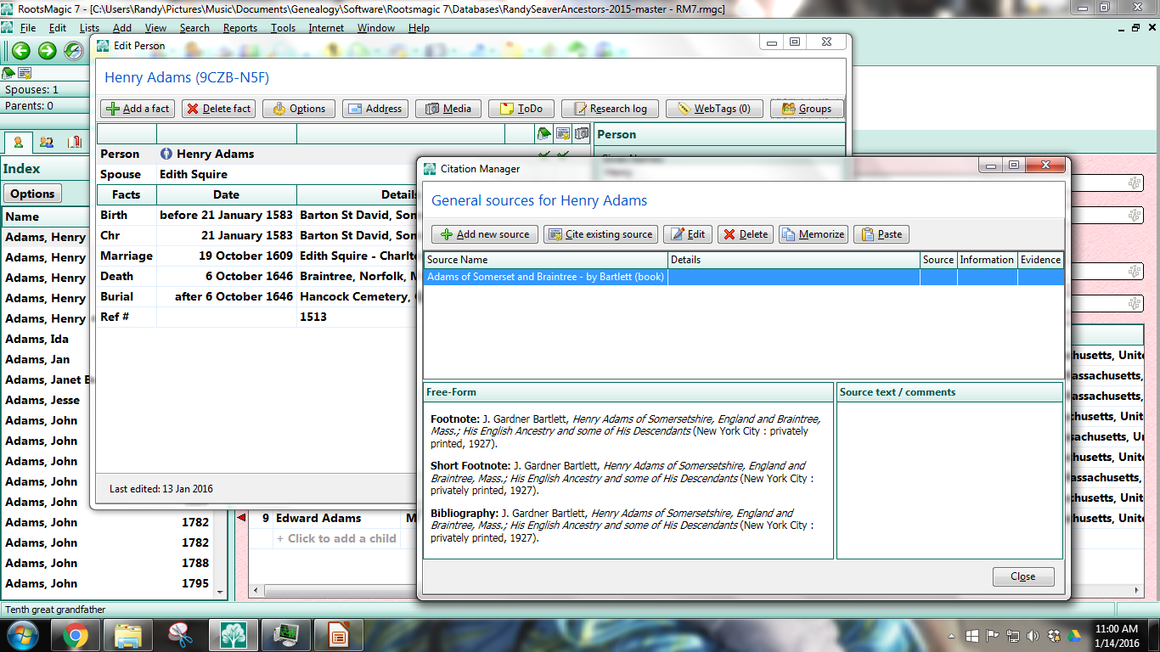Click the history clock-arrow toolbar icon
This screenshot has width=1160, height=652.
click(x=73, y=51)
